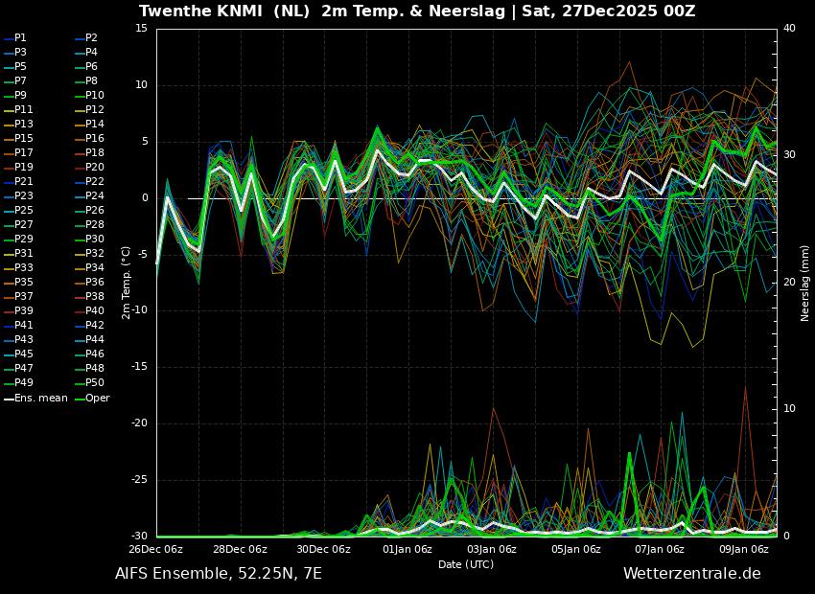Click the 05Jan 06z axis label
The width and height of the screenshot is (815, 594).
(x=575, y=549)
